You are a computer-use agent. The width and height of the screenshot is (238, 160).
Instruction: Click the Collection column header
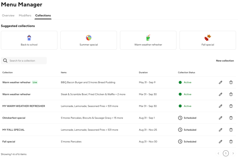(x=8, y=73)
